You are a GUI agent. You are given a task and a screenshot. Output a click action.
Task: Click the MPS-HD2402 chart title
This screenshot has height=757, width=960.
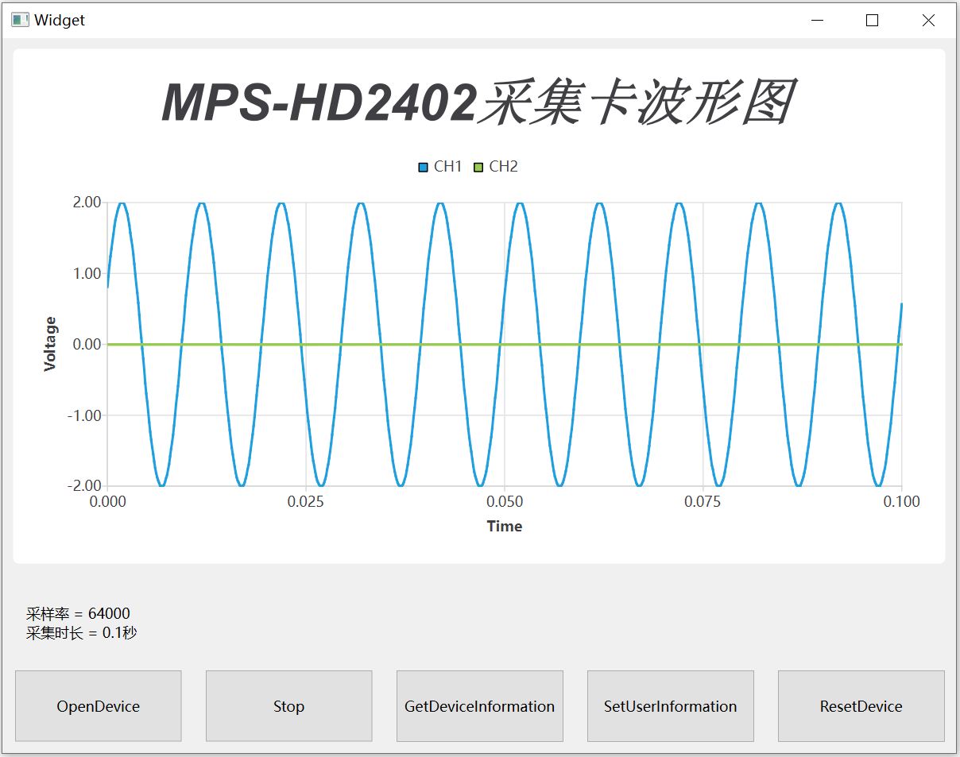[x=478, y=102]
